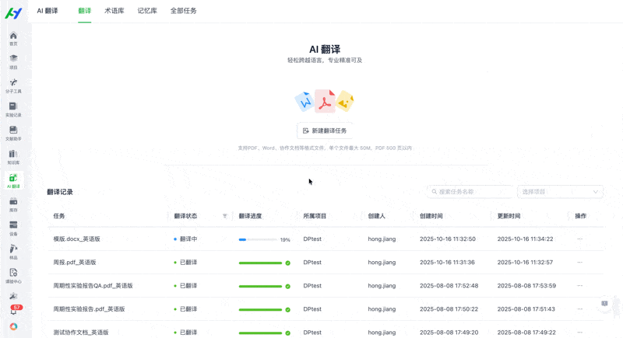This screenshot has width=623, height=338.
Task: Open 请验中心 in the sidebar
Action: (x=13, y=276)
